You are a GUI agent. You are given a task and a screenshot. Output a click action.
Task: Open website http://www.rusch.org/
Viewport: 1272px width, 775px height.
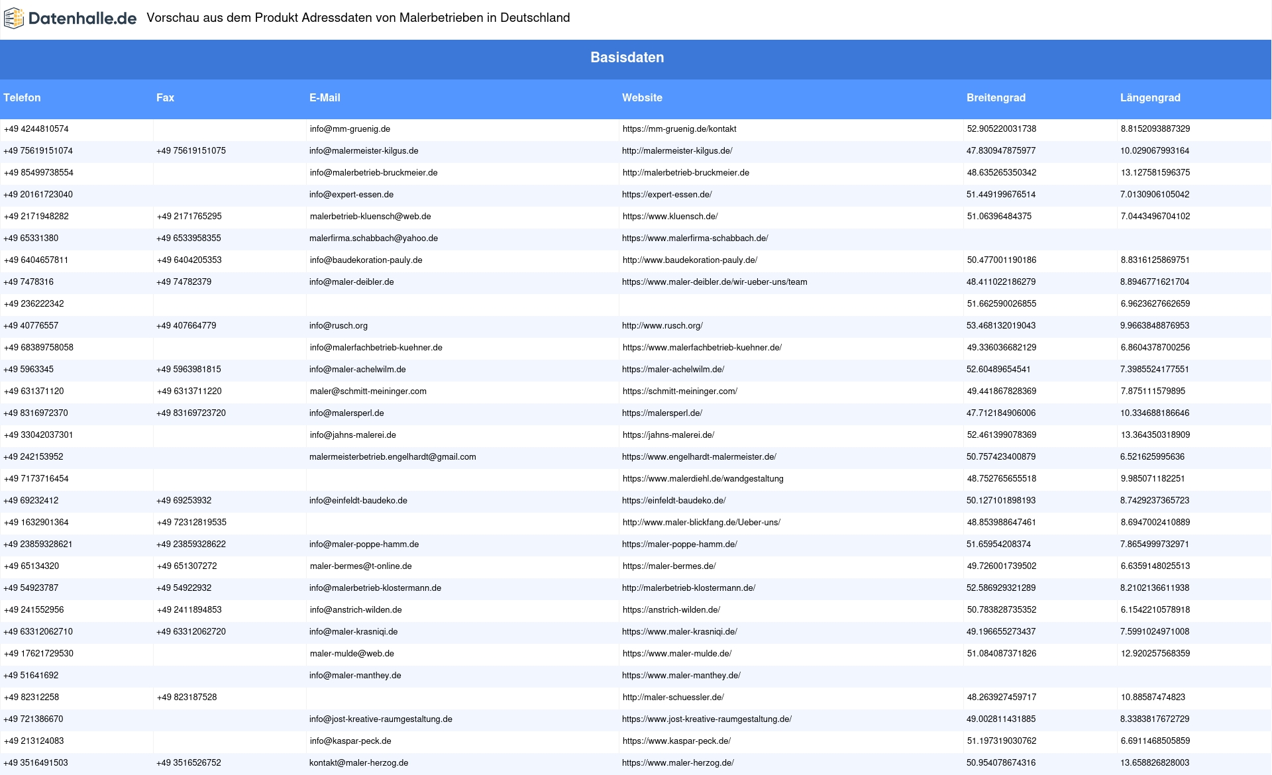click(662, 326)
